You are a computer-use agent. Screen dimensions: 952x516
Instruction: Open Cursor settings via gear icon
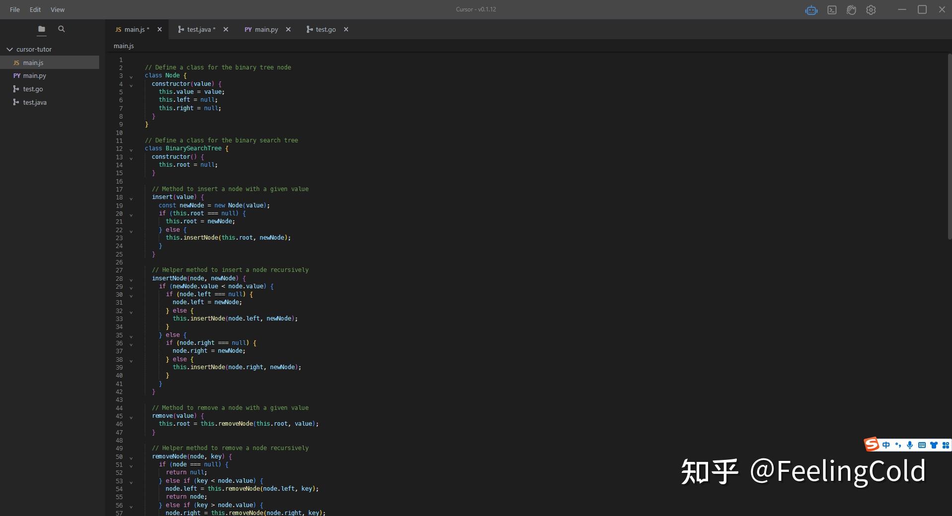coord(871,9)
